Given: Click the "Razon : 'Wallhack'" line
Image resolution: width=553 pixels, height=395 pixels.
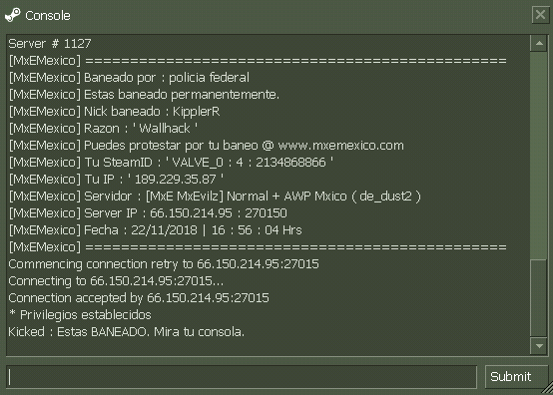Looking at the screenshot, I should 104,129.
